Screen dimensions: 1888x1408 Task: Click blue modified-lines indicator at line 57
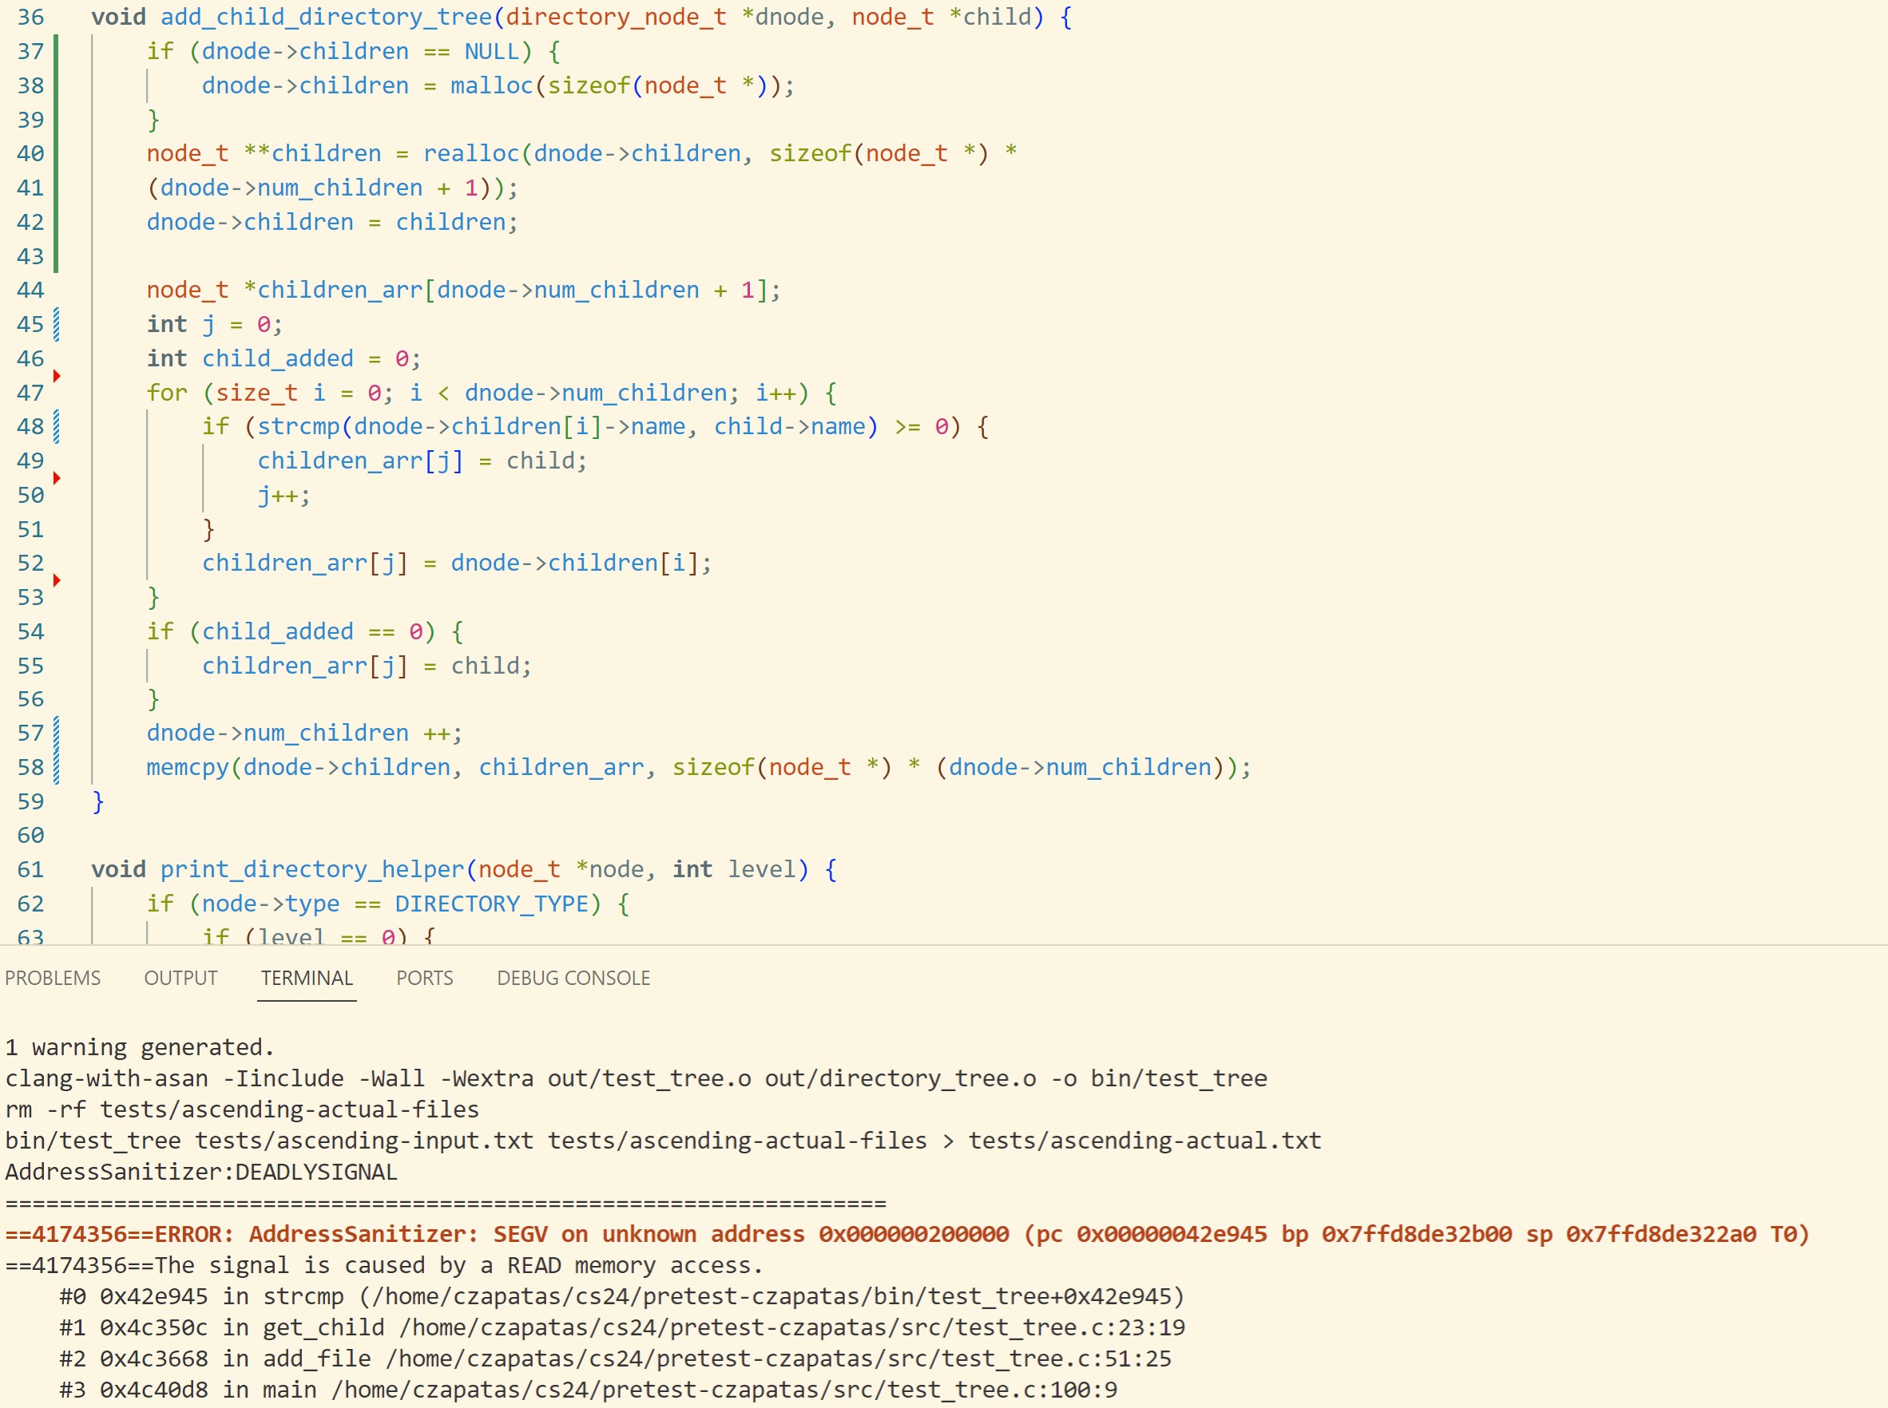[x=56, y=733]
